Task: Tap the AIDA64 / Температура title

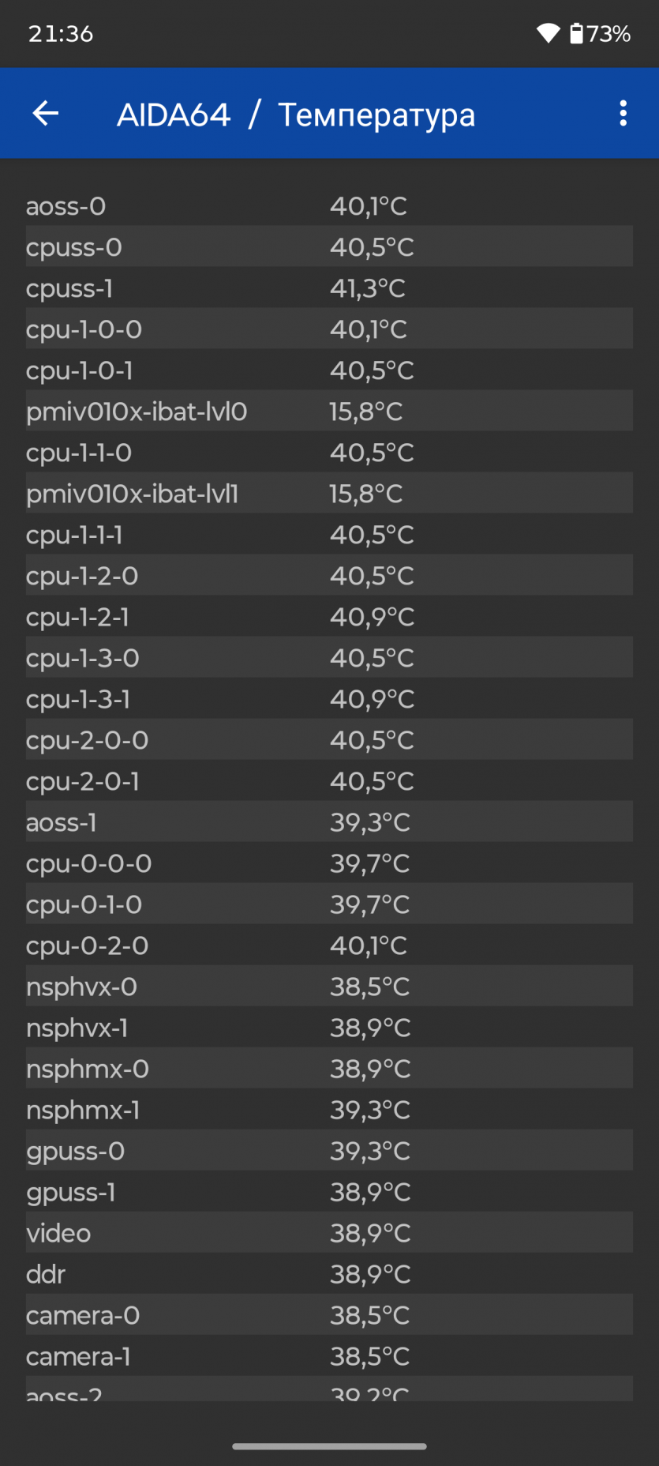Action: point(296,115)
